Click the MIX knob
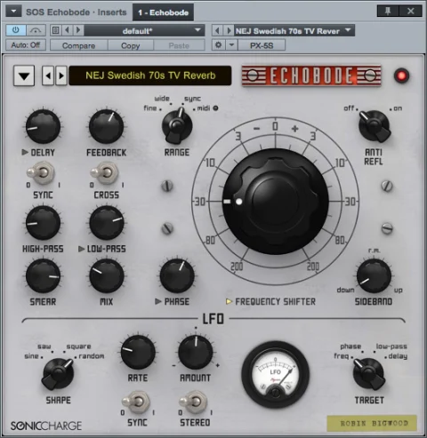 pos(107,276)
